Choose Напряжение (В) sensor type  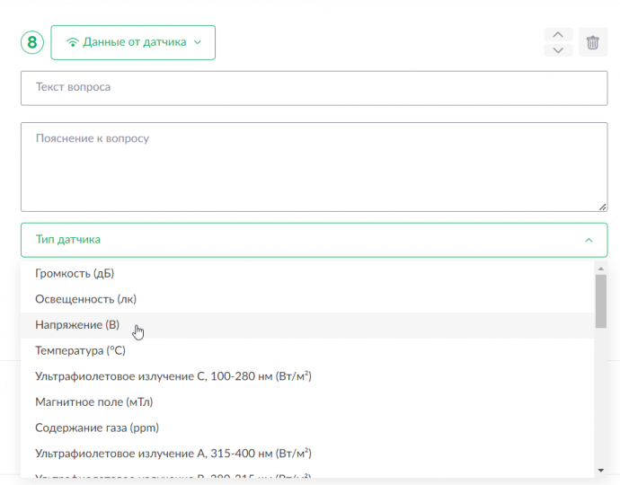pyautogui.click(x=307, y=325)
